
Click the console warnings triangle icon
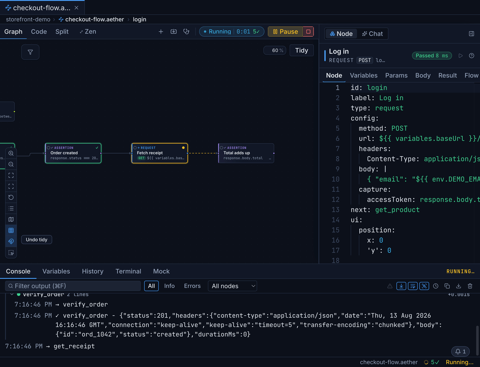[x=390, y=286]
